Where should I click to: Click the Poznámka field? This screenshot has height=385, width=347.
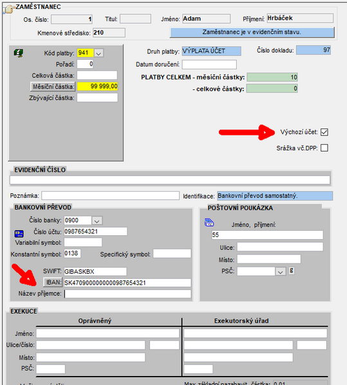(x=111, y=195)
